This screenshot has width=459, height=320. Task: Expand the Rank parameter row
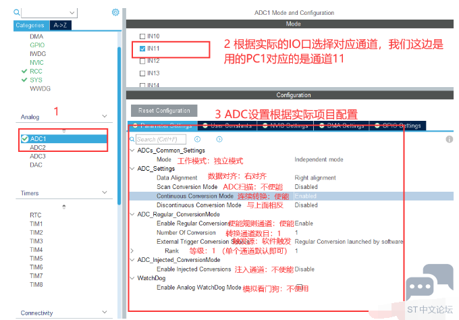(132, 250)
